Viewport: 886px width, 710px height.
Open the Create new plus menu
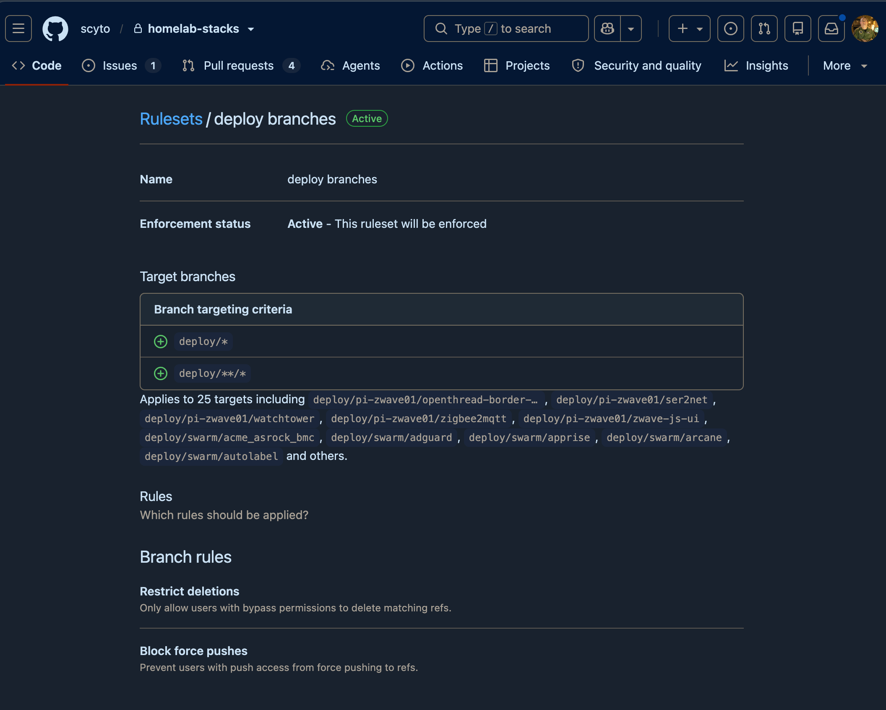click(x=689, y=29)
